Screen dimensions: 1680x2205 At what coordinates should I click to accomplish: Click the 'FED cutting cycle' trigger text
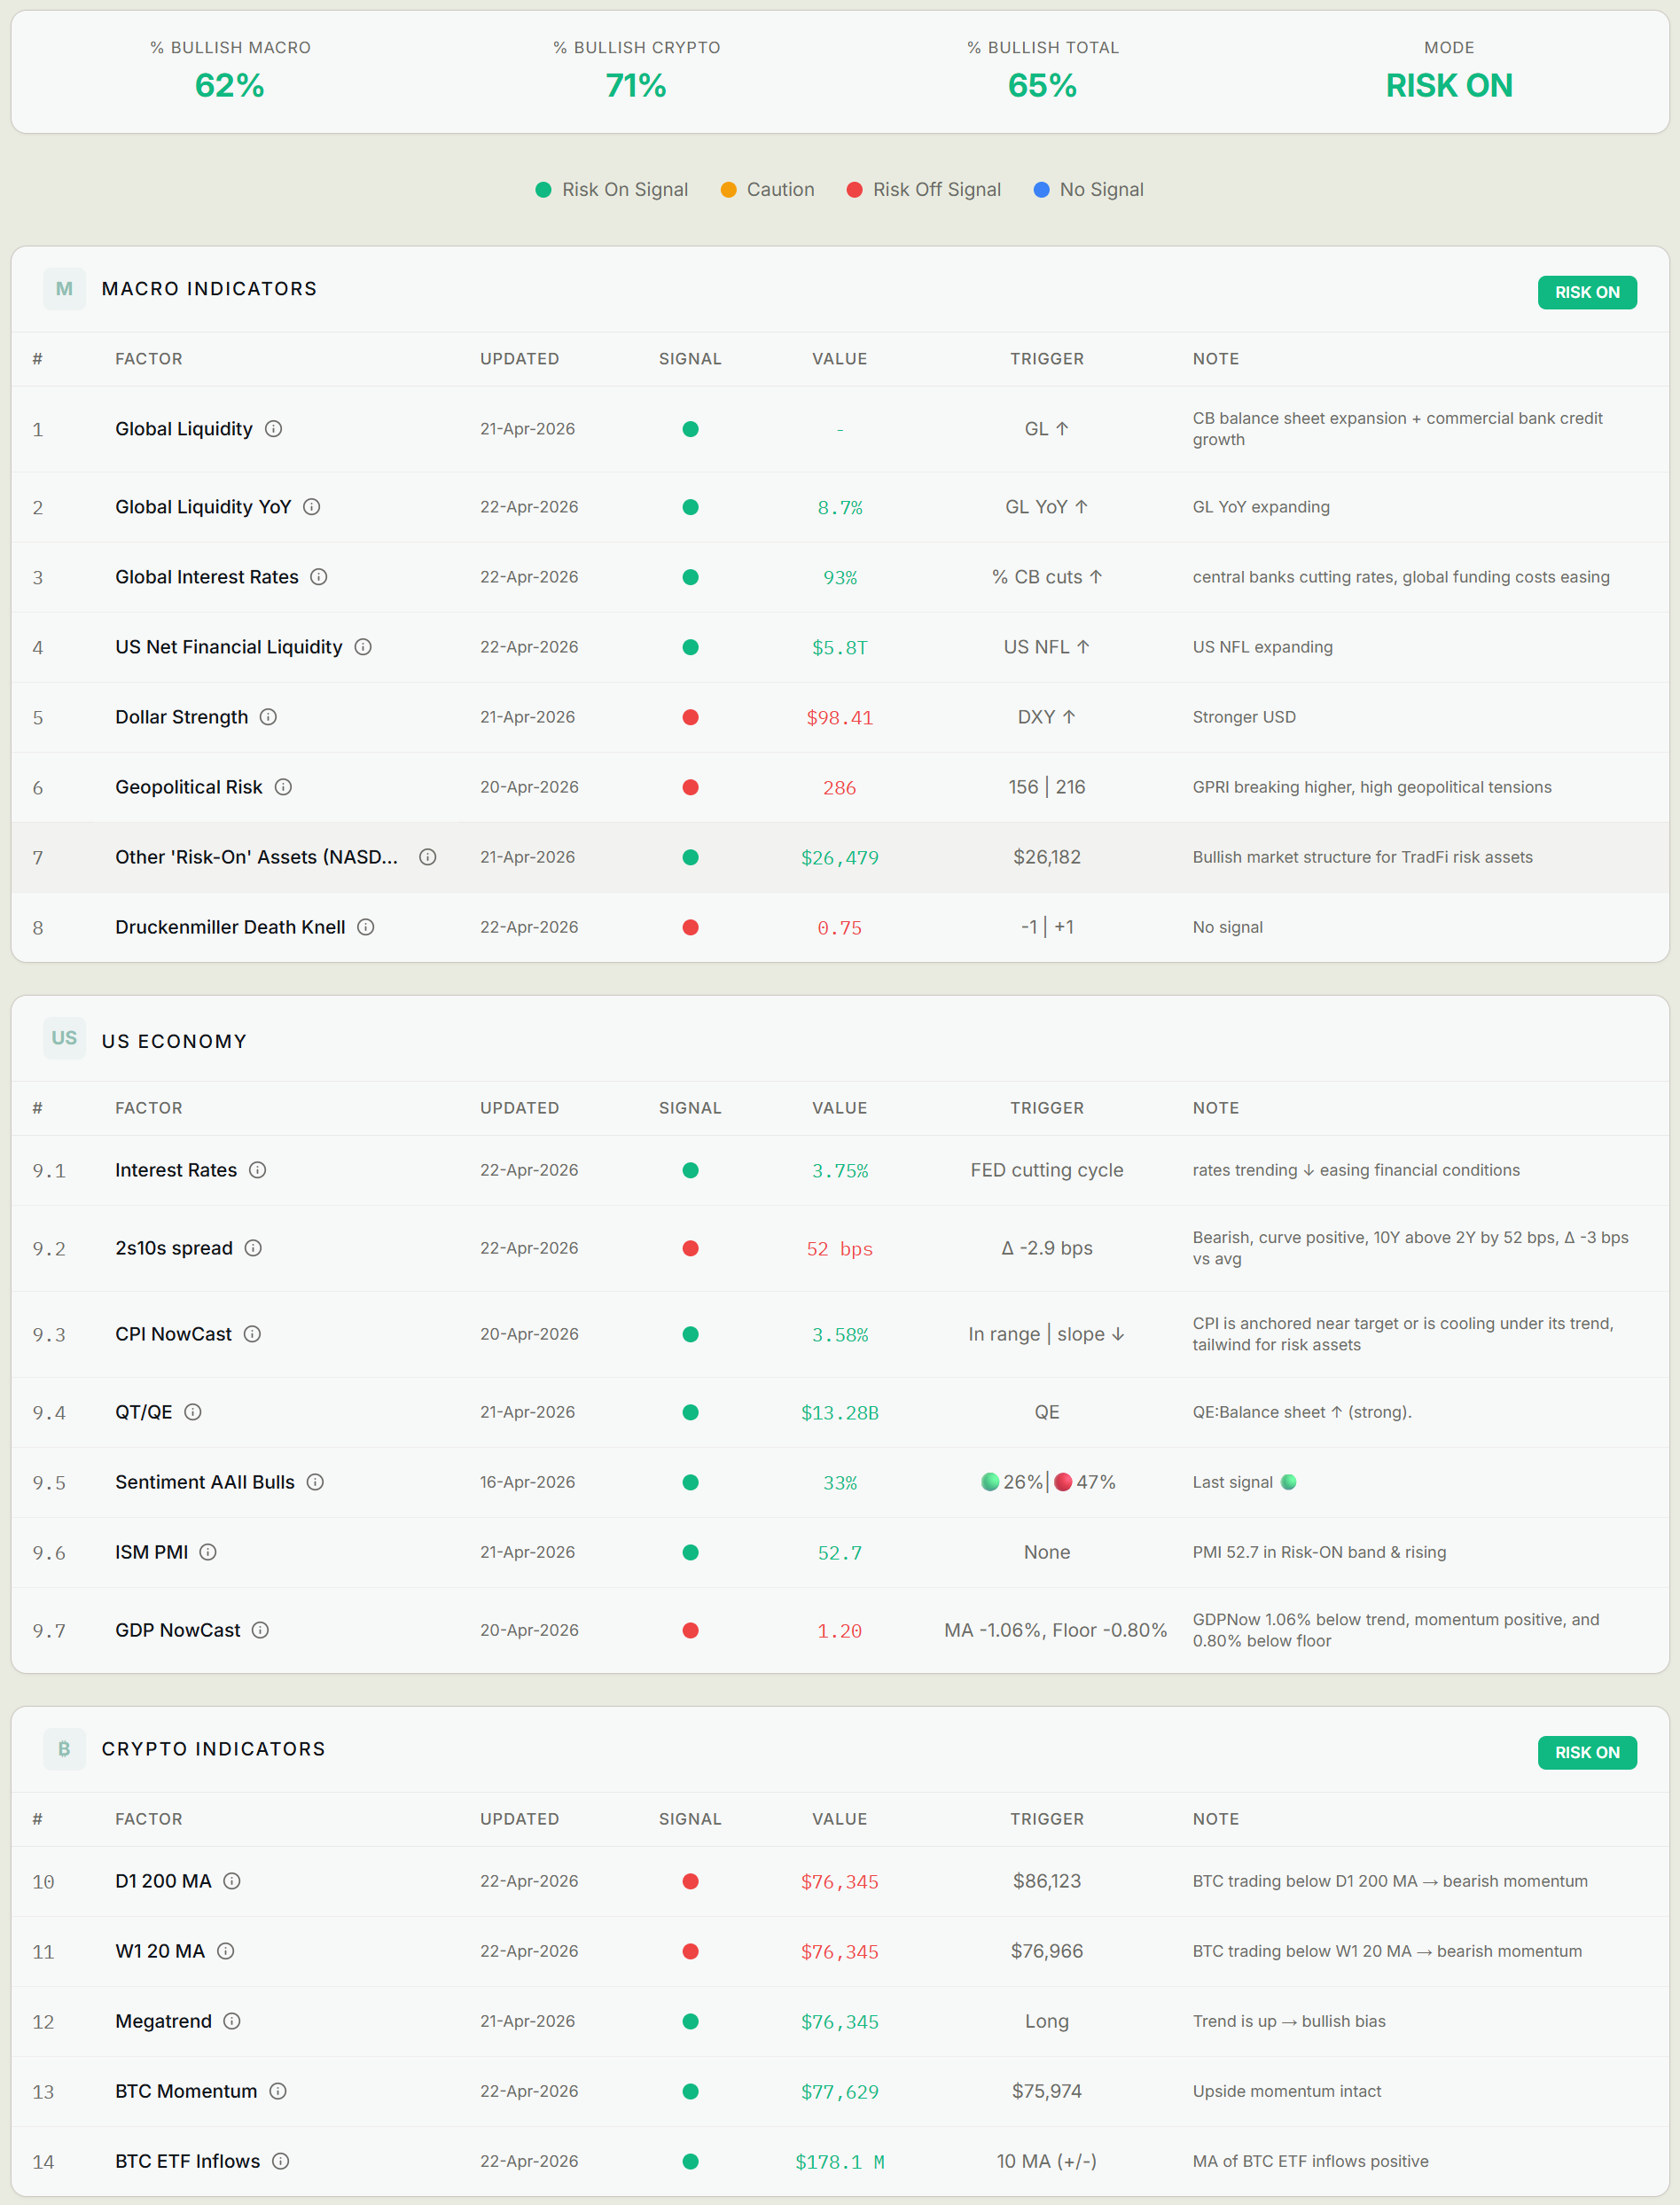(x=1047, y=1170)
